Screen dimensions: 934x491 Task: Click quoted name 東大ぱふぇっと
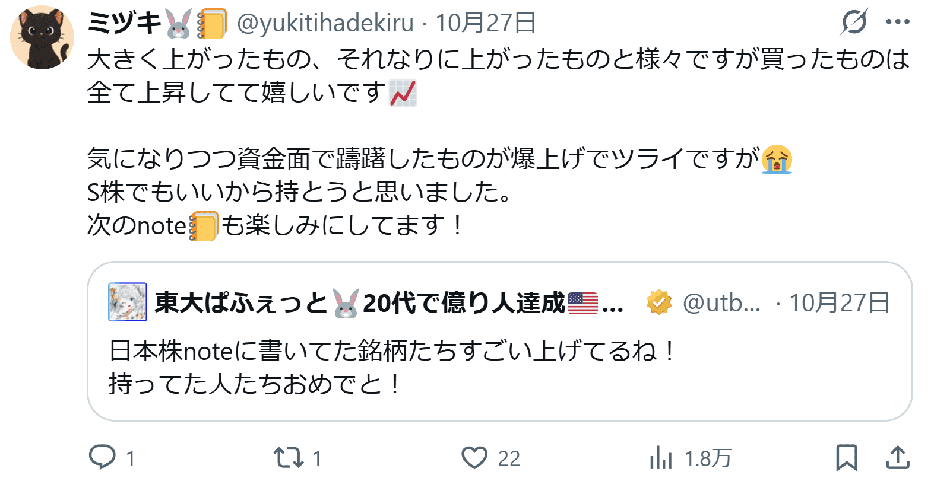241,302
